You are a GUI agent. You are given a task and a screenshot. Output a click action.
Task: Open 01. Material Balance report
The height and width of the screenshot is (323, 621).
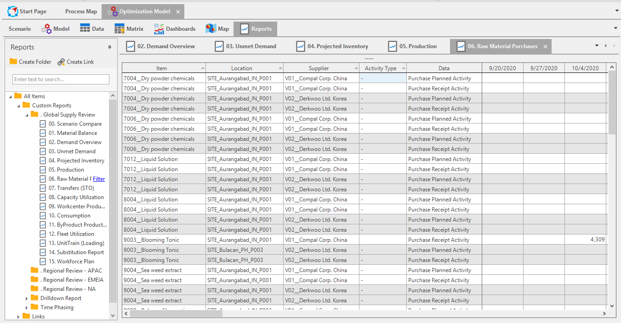click(73, 133)
